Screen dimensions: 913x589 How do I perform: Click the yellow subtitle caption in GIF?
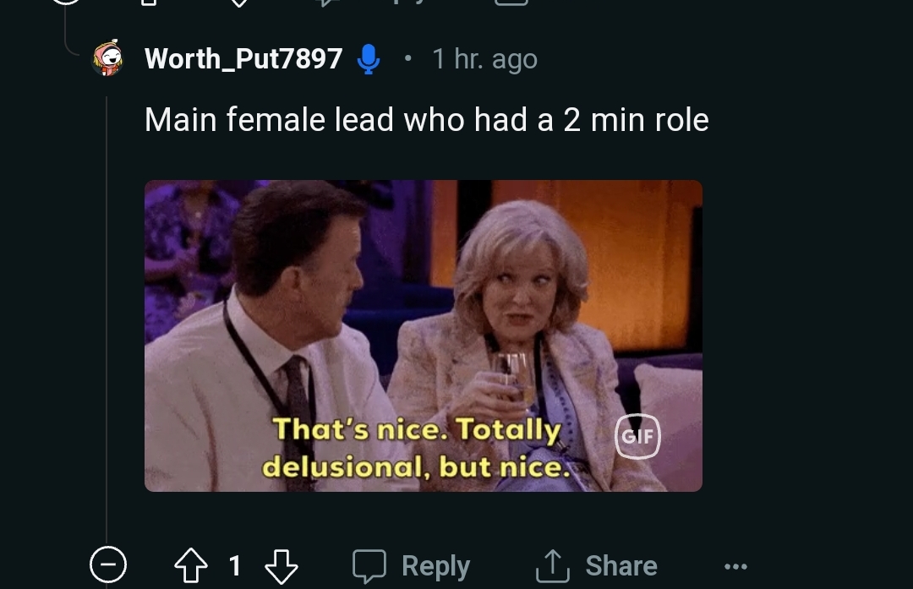(x=416, y=448)
